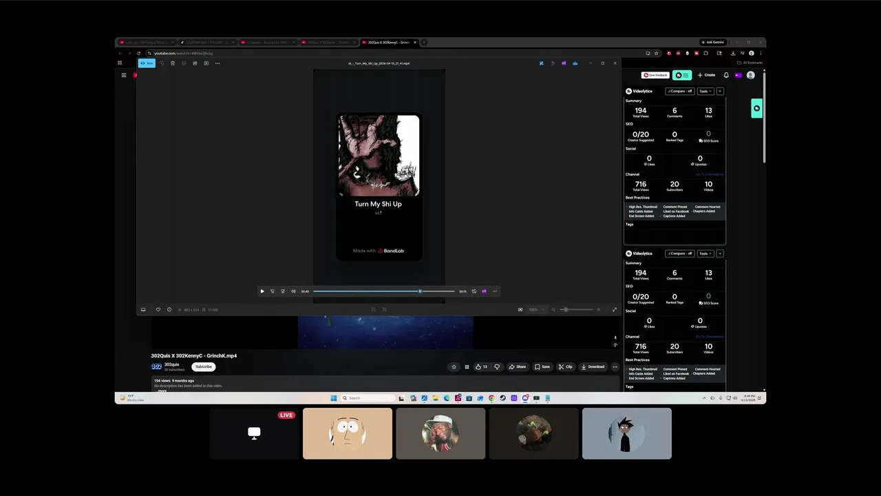This screenshot has height=496, width=881.
Task: Click the taskbar Search box
Action: (x=369, y=398)
